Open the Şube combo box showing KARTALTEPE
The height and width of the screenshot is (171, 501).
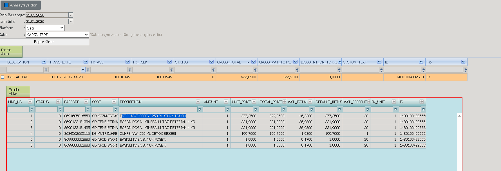[57, 35]
